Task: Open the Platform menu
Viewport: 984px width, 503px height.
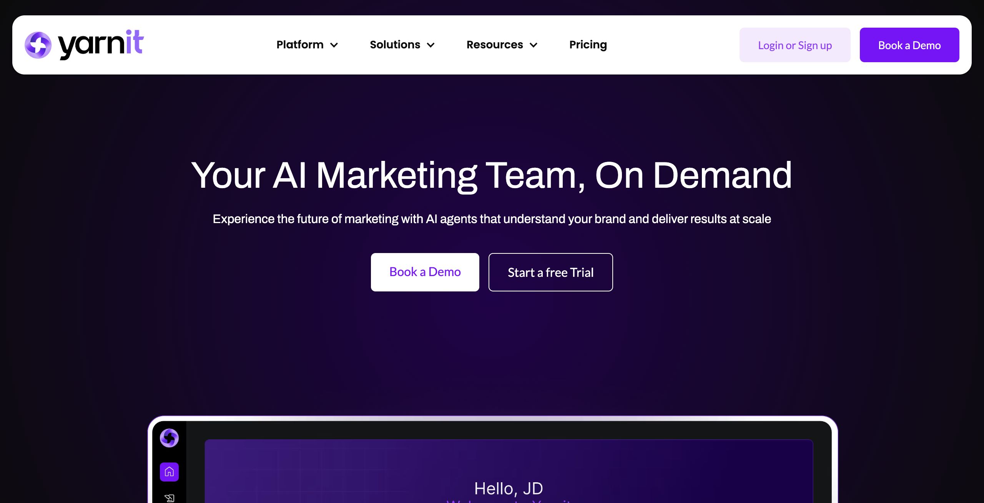Action: tap(300, 45)
